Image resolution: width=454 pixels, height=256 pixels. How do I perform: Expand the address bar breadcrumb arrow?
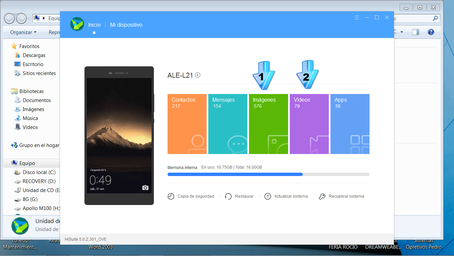tap(44, 18)
